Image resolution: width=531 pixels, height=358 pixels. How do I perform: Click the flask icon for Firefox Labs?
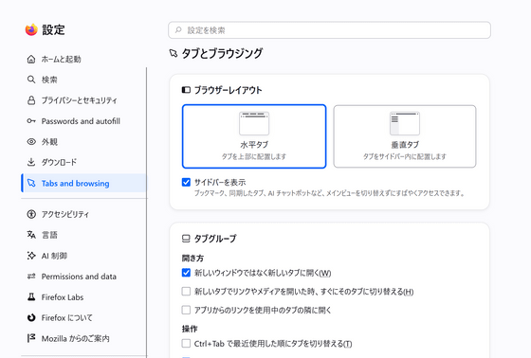click(x=31, y=297)
